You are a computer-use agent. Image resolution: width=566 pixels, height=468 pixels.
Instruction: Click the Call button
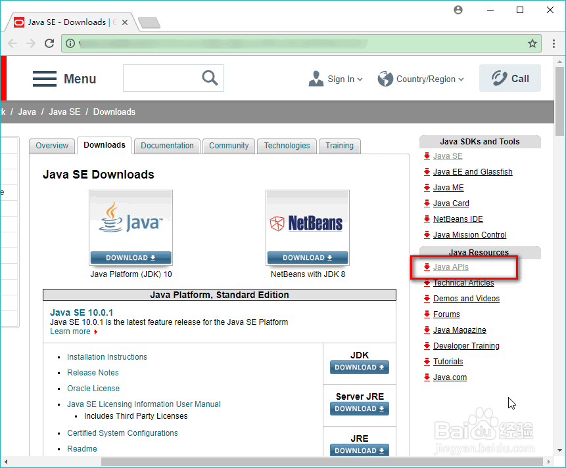509,78
